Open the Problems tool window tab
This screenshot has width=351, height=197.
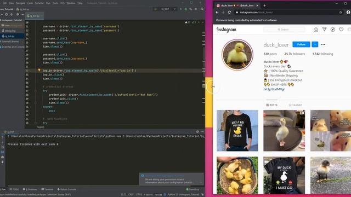[30, 189]
